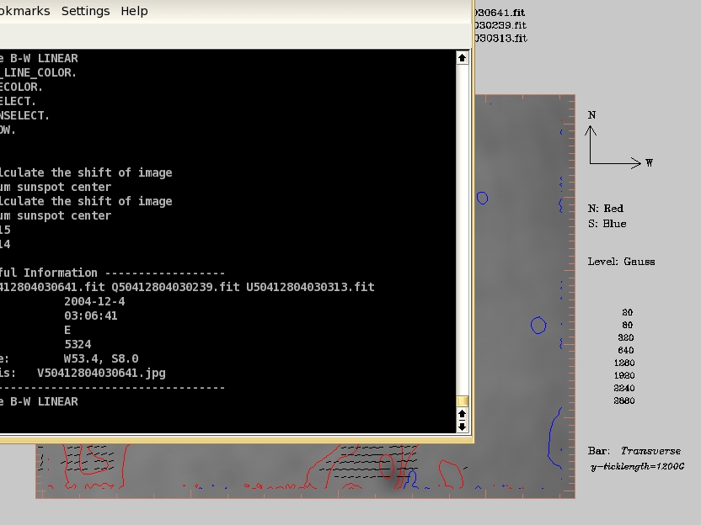Screen dimensions: 701x525
Task: Click the scroll-up arrow in the terminal
Action: pyautogui.click(x=462, y=58)
